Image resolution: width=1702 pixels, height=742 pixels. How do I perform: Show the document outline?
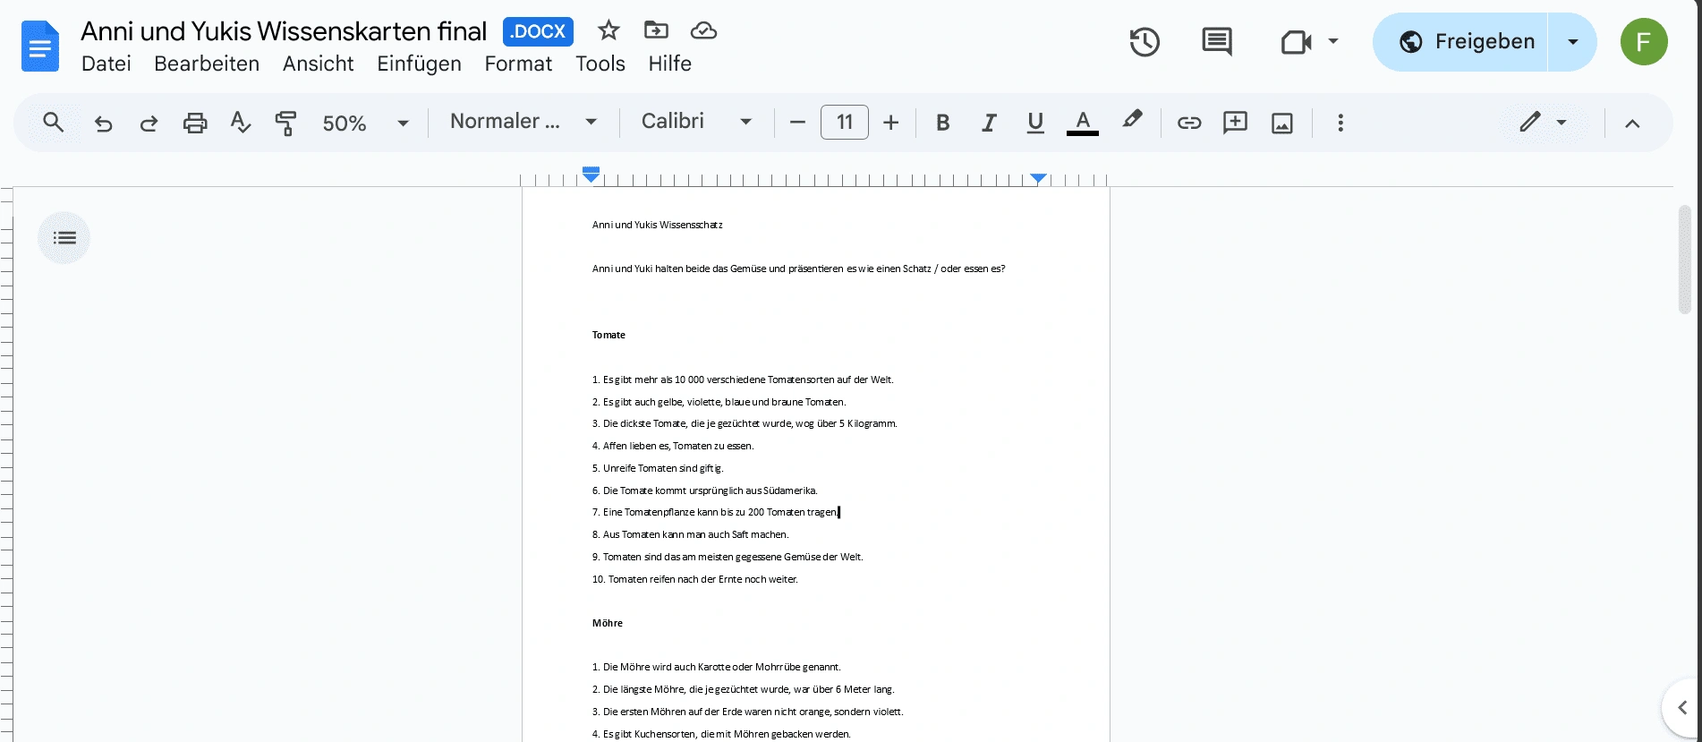[x=64, y=238]
